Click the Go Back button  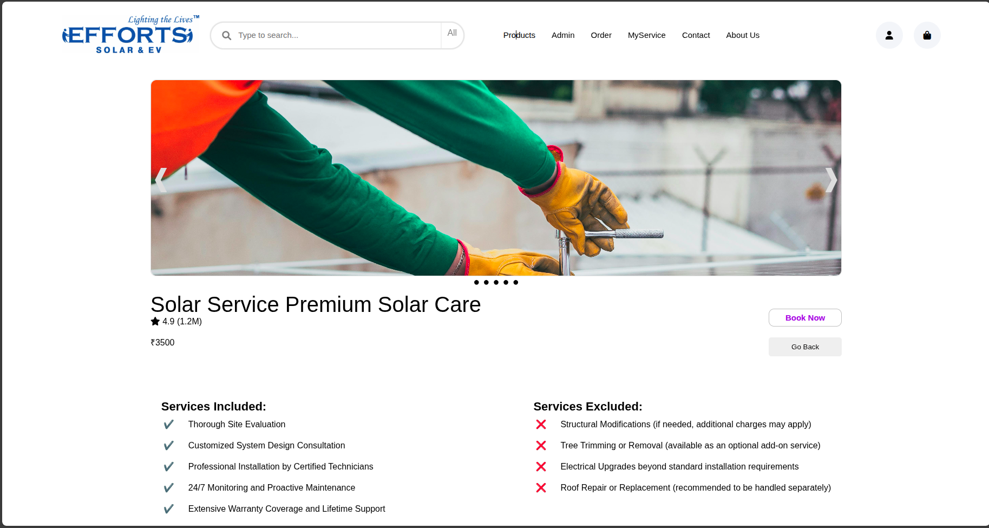coord(805,347)
